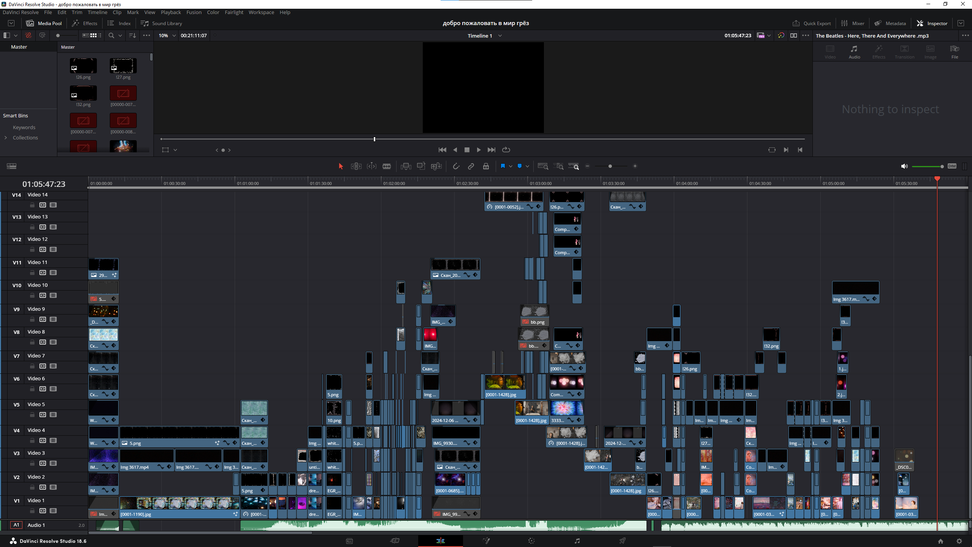This screenshot has height=547, width=972.
Task: Adjust the timeline zoom slider
Action: [x=610, y=166]
